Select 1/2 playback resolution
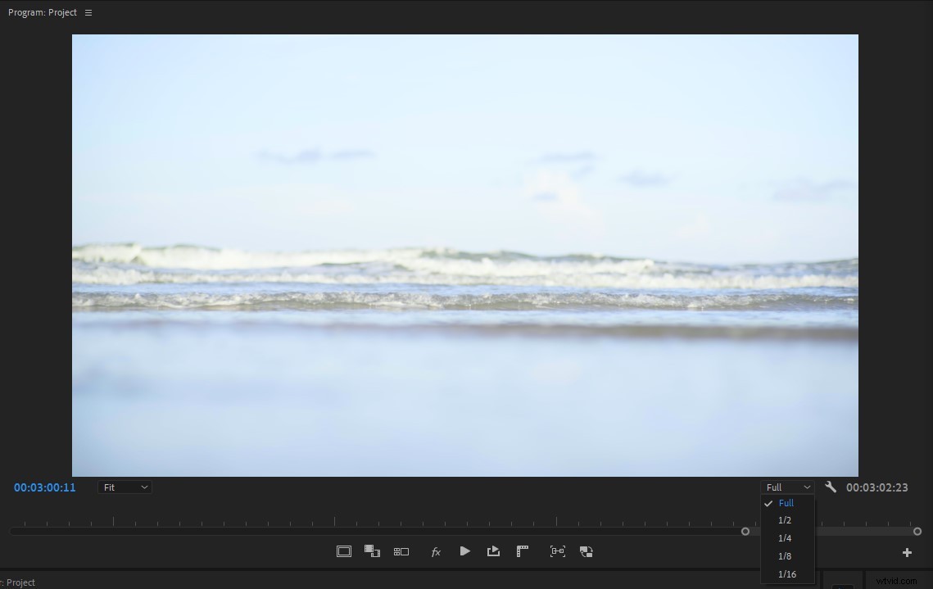Image resolution: width=933 pixels, height=589 pixels. pyautogui.click(x=785, y=520)
